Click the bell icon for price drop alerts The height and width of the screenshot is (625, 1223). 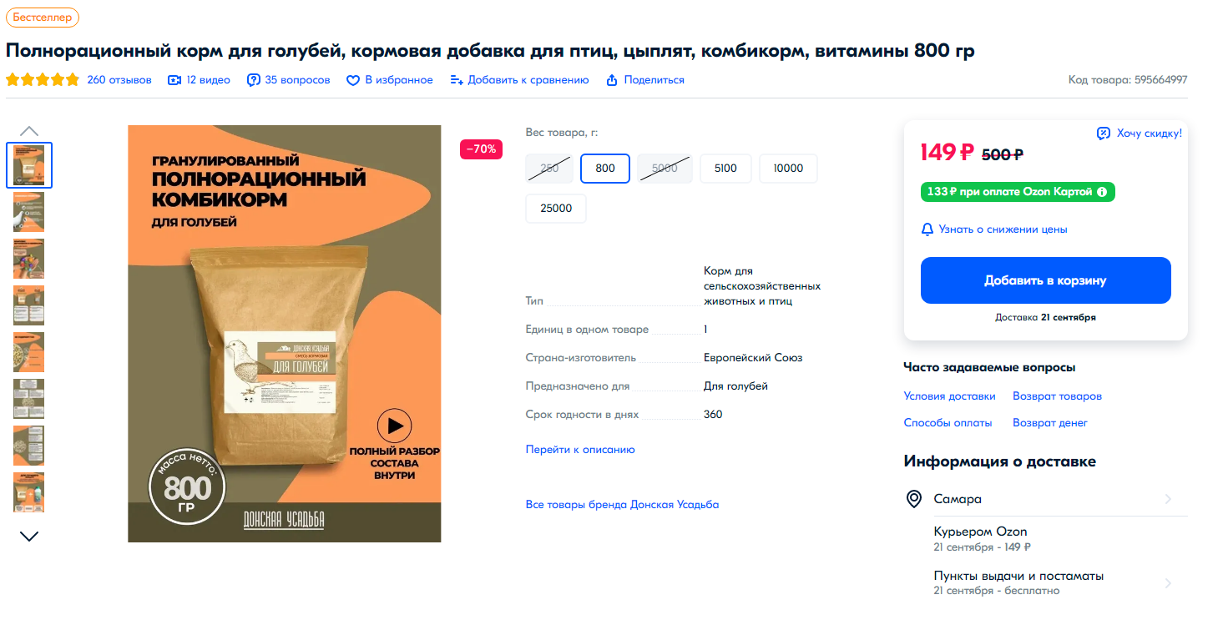pyautogui.click(x=927, y=229)
